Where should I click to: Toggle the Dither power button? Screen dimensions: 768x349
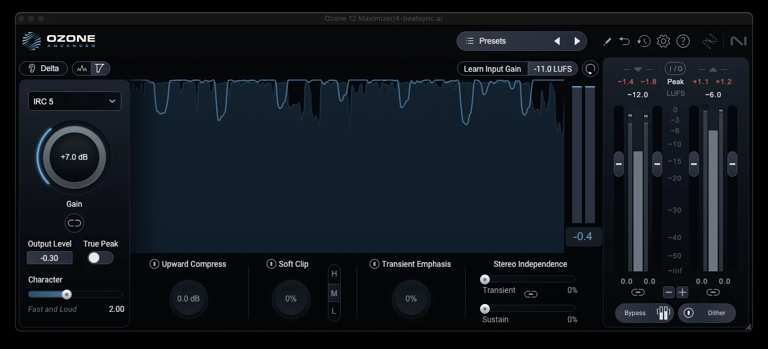[688, 313]
